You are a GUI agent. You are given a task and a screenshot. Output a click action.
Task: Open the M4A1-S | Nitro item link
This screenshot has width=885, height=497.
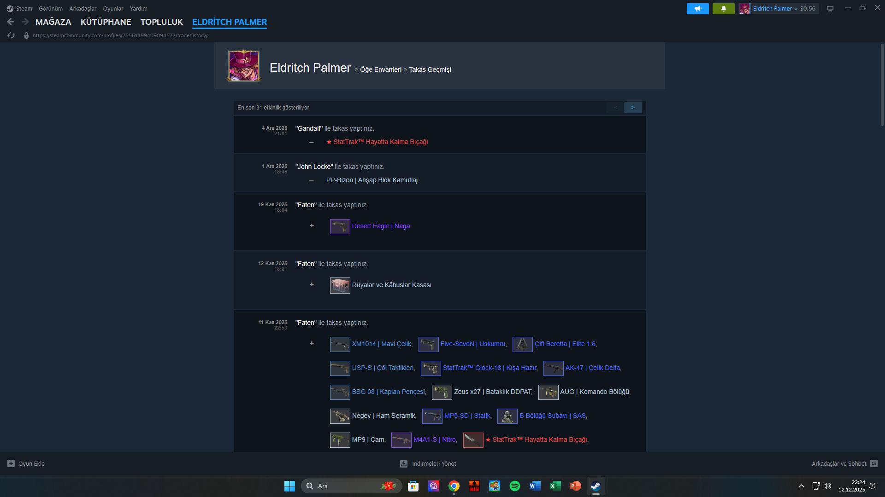tap(435, 439)
